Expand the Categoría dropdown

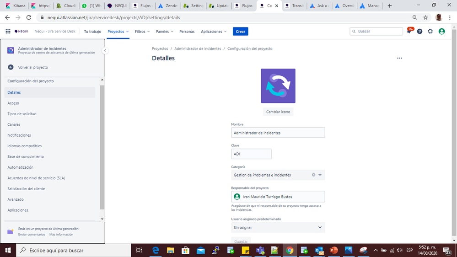point(320,175)
